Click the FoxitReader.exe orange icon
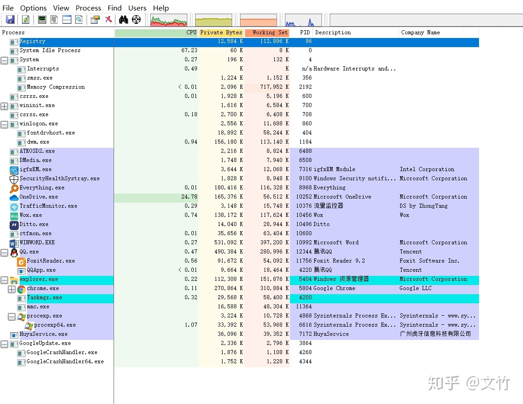The height and width of the screenshot is (404, 523). click(22, 262)
